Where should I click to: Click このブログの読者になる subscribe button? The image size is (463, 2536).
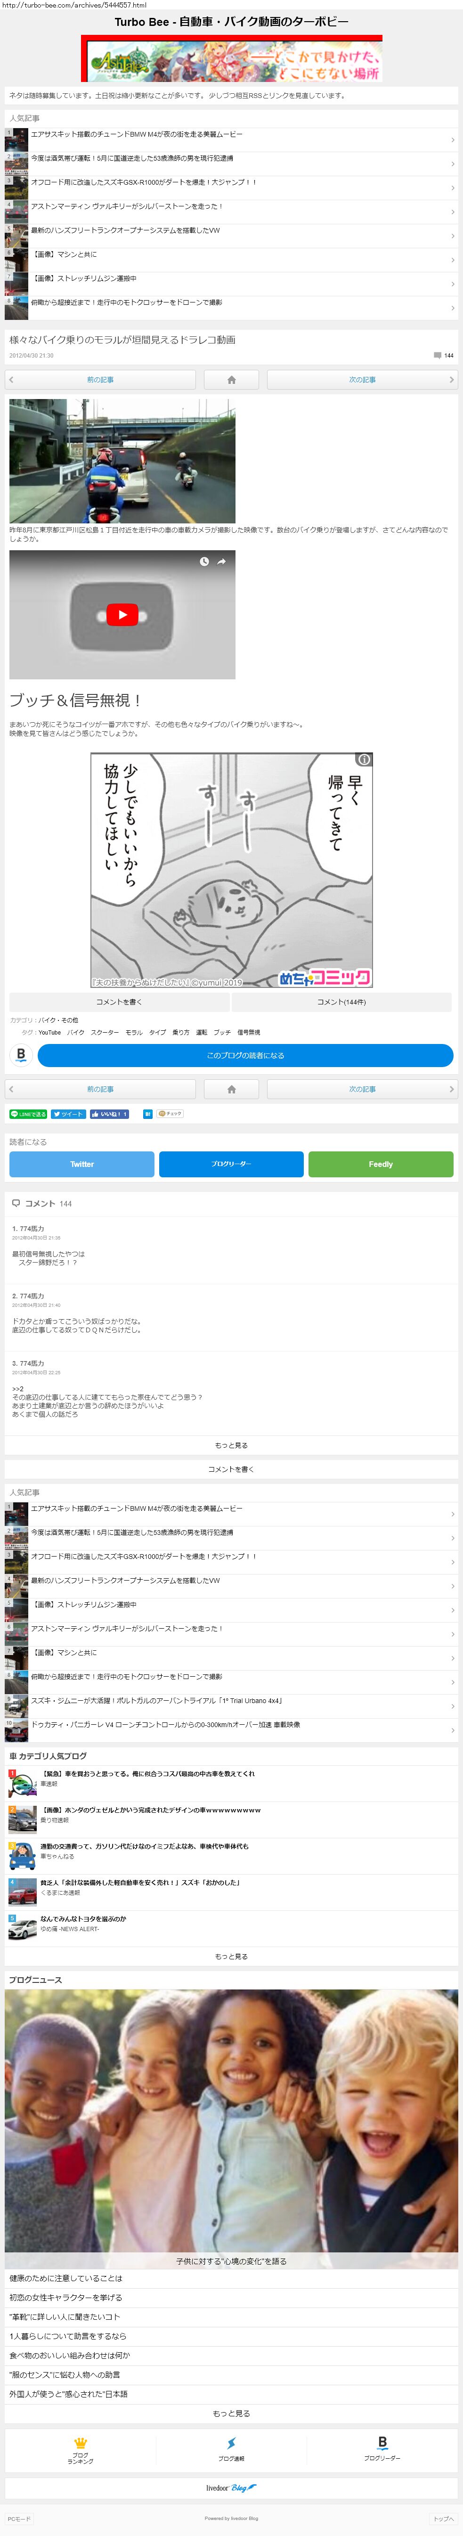(245, 1055)
